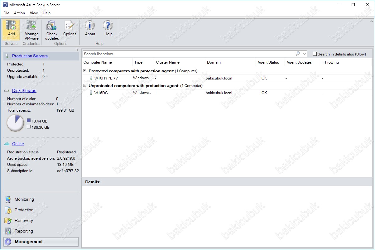This screenshot has height=250, width=375.
Task: Click the OK agent status for W16HYPERV
Action: 264,78
